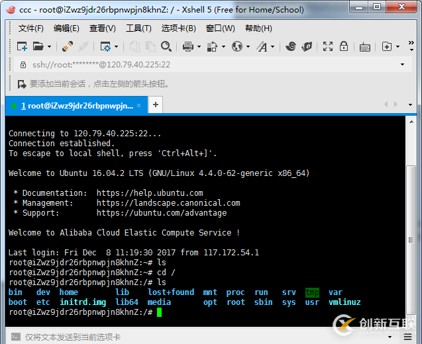Open the compose bar hamburger menu
The image size is (422, 344).
click(407, 337)
